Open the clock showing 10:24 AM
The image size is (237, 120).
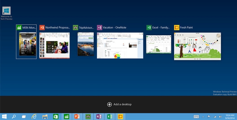(229, 117)
